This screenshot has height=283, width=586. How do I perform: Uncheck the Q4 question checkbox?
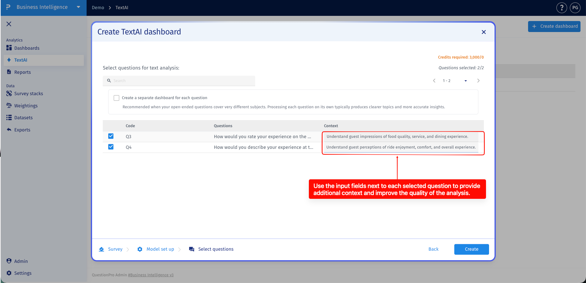[x=111, y=147]
